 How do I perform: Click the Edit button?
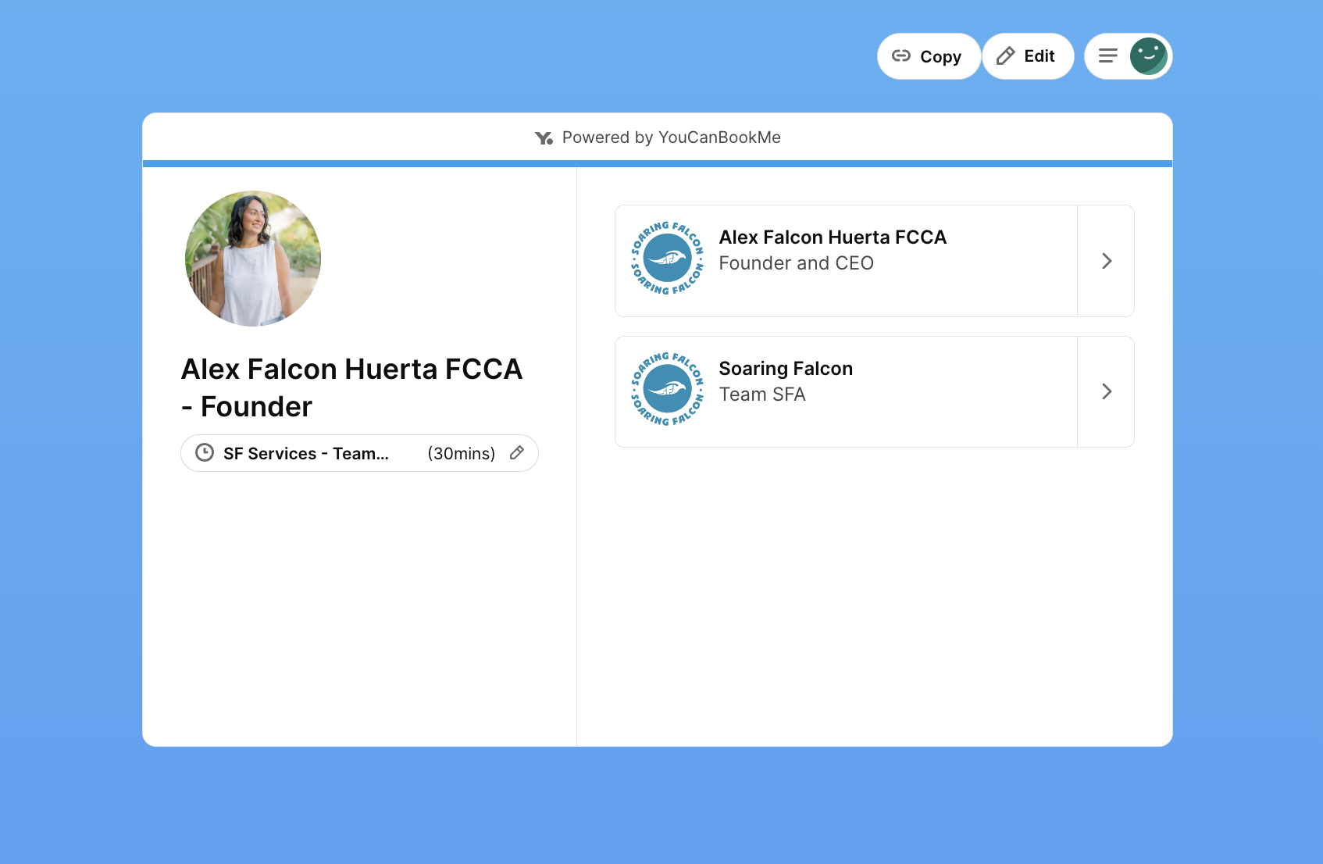pyautogui.click(x=1028, y=56)
